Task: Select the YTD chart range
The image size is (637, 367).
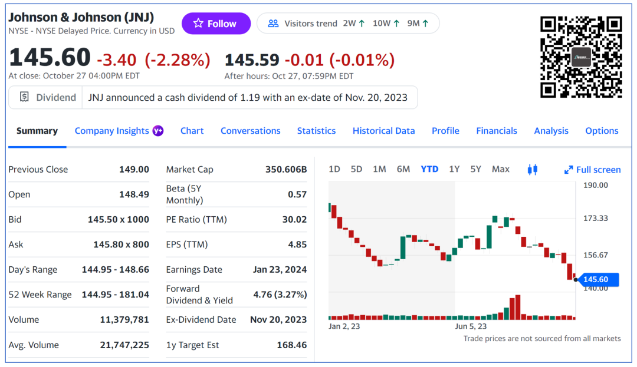Action: 429,169
